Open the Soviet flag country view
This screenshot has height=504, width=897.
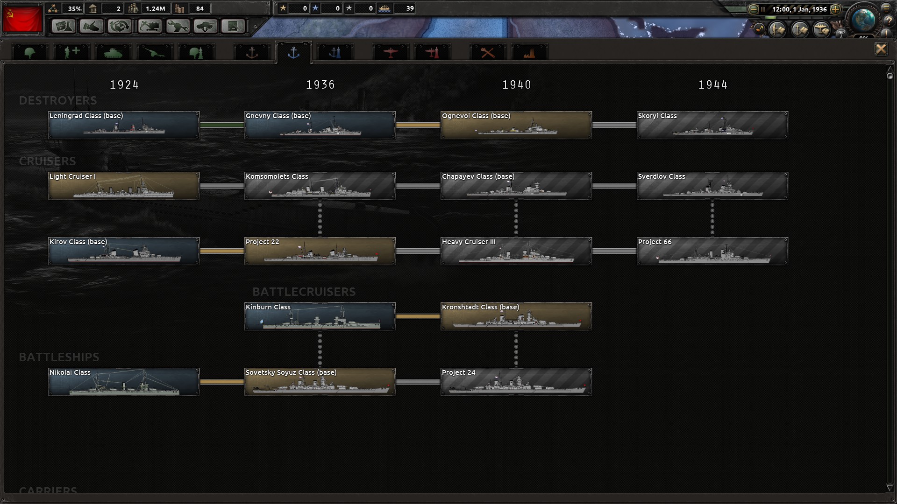click(x=22, y=19)
